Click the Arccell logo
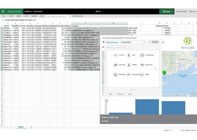Image resolution: width=197 pixels, height=140 pixels. coord(188,43)
